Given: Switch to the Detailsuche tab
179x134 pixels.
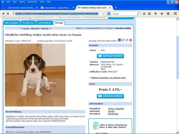Looking at the screenshot, I should coord(28,23).
